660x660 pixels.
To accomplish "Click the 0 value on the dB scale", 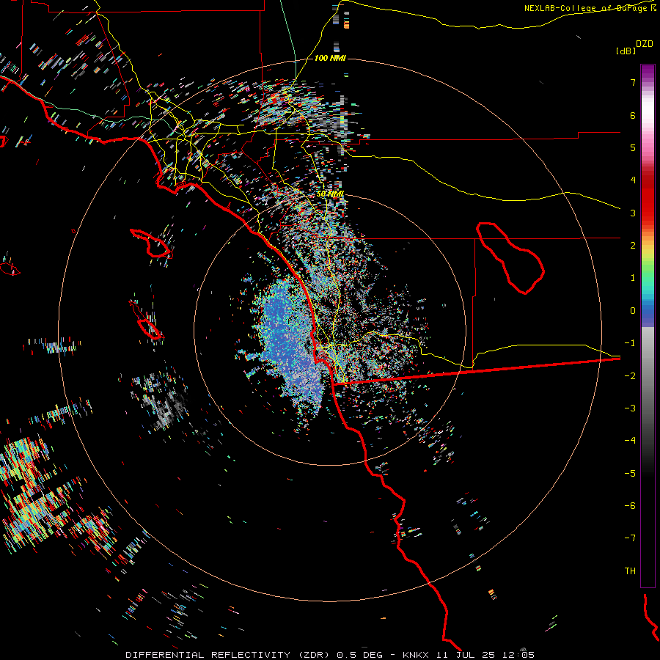I will click(x=633, y=311).
